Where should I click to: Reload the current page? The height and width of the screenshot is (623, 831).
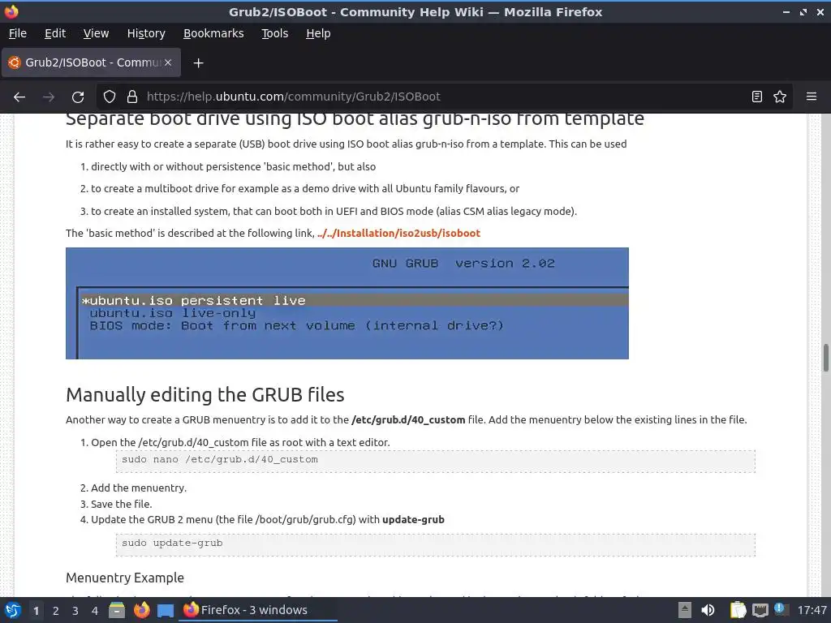pyautogui.click(x=78, y=97)
